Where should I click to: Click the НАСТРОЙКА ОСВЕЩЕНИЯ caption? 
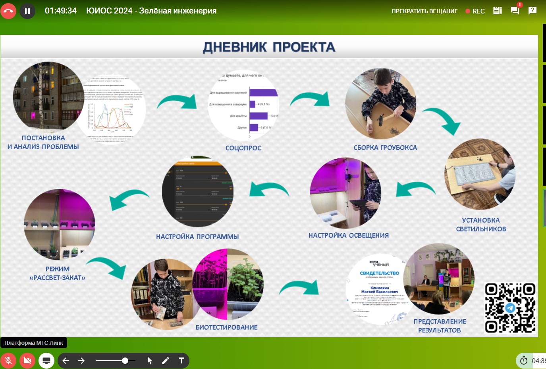(349, 235)
